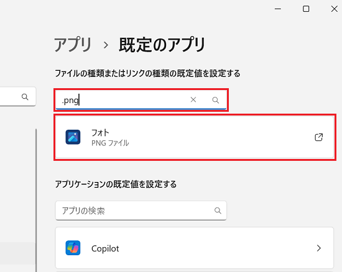Screen dimensions: 342x272
Task: Click the breadcrumb arrow after アプリ
Action: click(x=106, y=45)
